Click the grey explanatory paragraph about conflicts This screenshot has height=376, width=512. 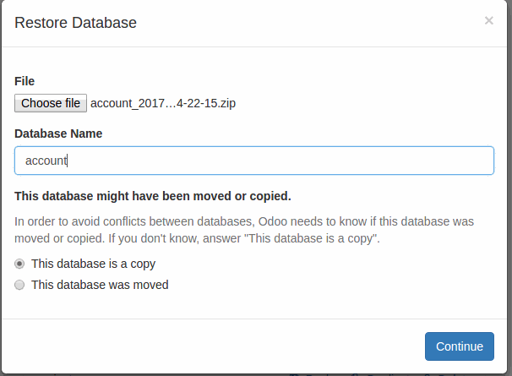point(243,229)
